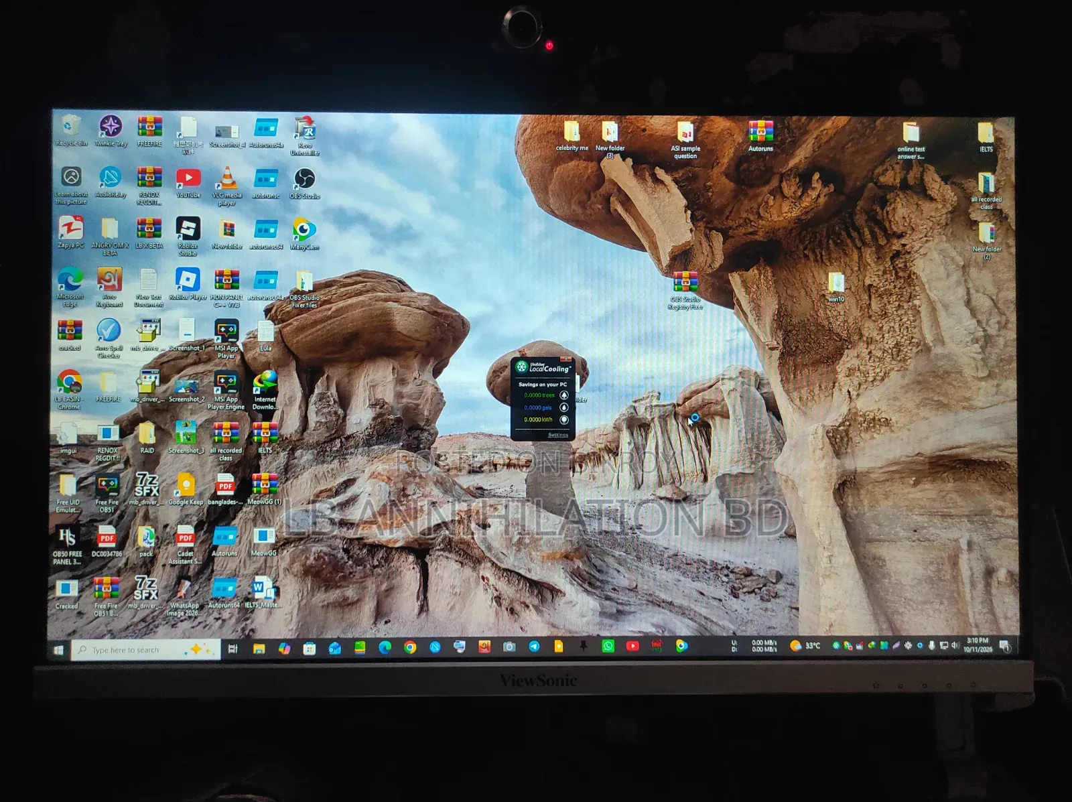This screenshot has width=1072, height=802.
Task: Click the water drop gallons icon in LocalCooling
Action: coord(564,407)
